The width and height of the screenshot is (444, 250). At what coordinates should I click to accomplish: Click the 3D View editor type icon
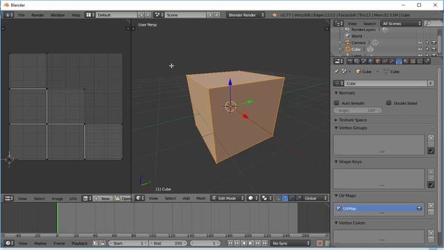[139, 198]
